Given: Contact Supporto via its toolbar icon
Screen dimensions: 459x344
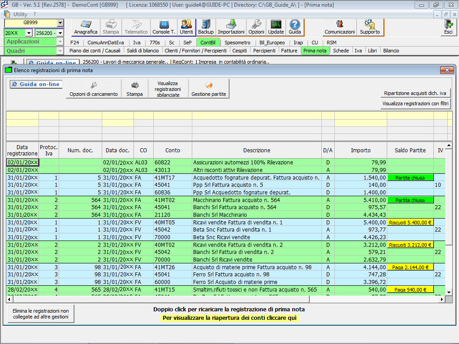Looking at the screenshot, I should pos(370,27).
